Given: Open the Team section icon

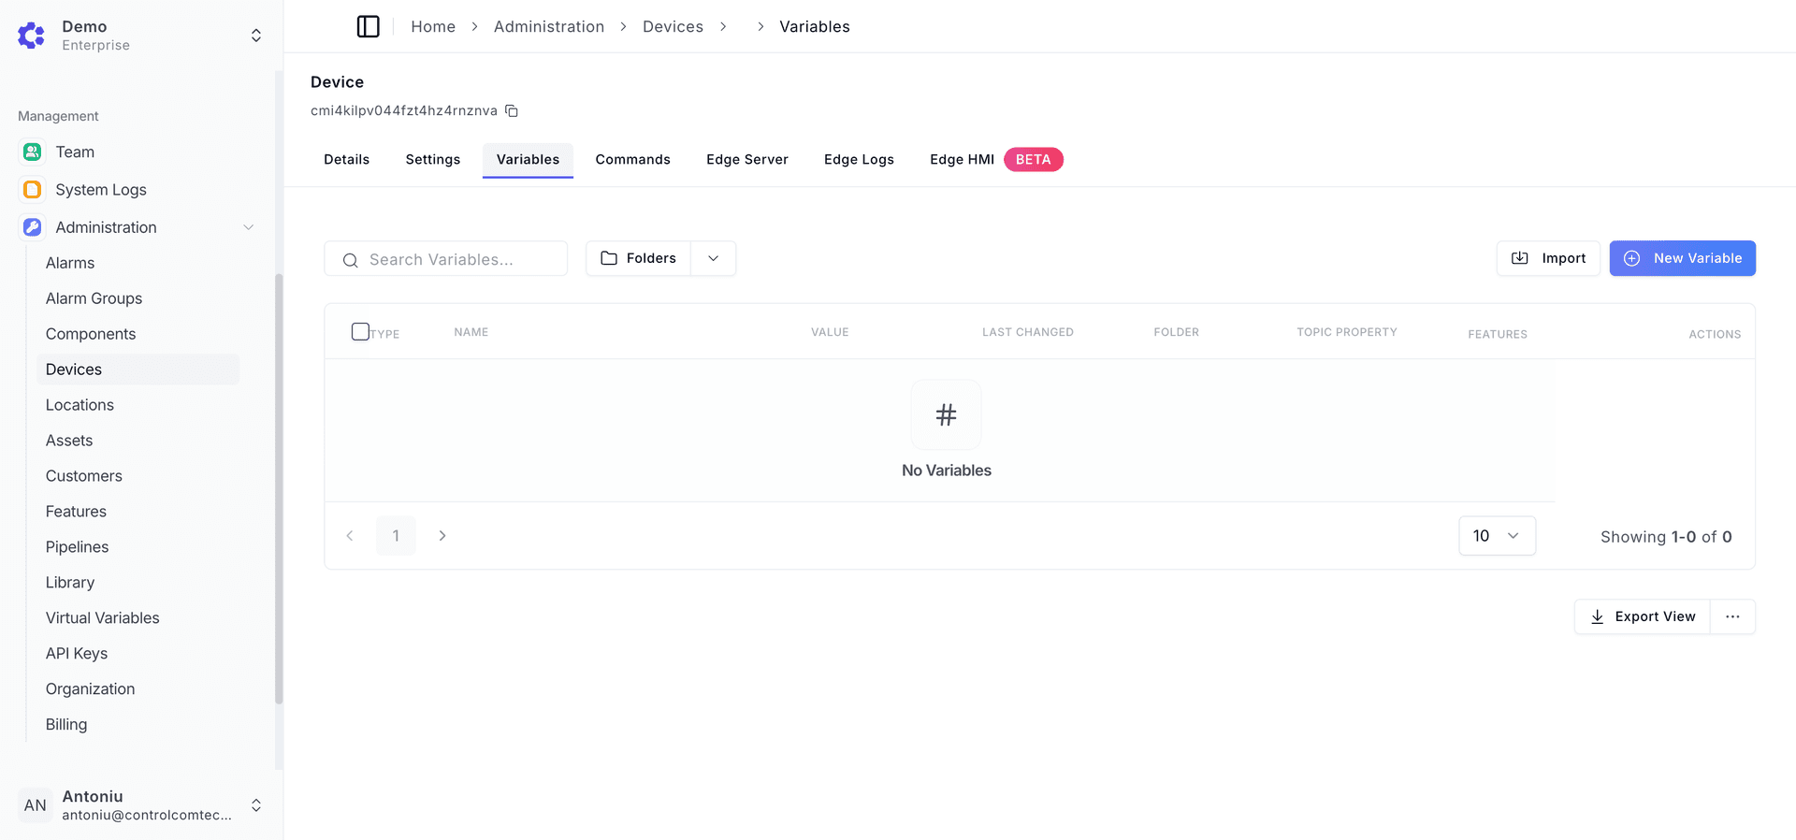Looking at the screenshot, I should click(32, 152).
